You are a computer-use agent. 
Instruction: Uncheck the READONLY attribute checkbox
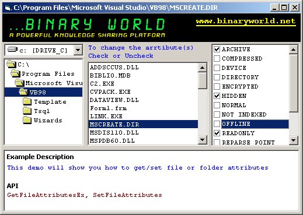coord(217,133)
